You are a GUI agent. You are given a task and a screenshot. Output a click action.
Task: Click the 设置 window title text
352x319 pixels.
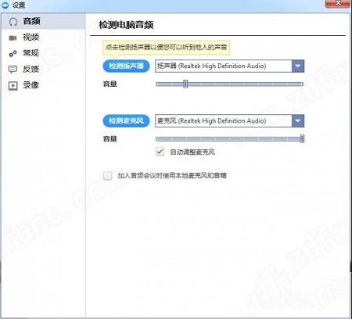pyautogui.click(x=19, y=5)
